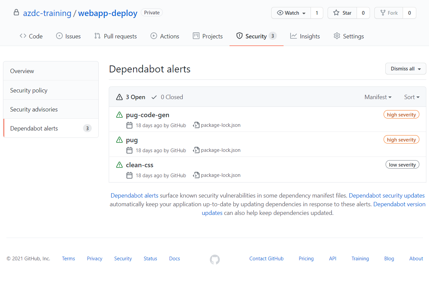Click the Security shield icon tab
This screenshot has width=429, height=284.
pyautogui.click(x=240, y=36)
